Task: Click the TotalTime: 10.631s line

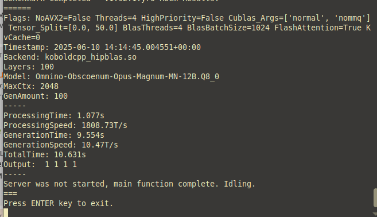Action: click(45, 154)
